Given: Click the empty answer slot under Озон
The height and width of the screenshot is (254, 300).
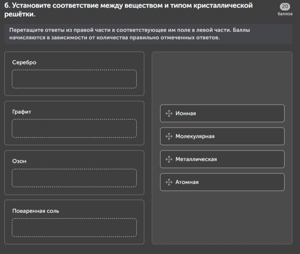Looking at the screenshot, I should click(74, 178).
